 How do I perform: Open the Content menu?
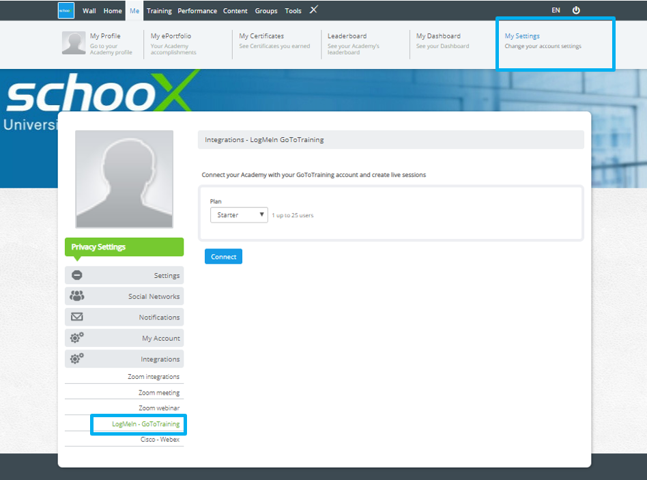click(235, 11)
